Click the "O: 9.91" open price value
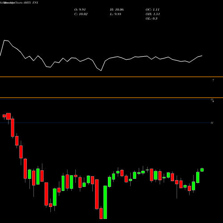 (x=80, y=10)
